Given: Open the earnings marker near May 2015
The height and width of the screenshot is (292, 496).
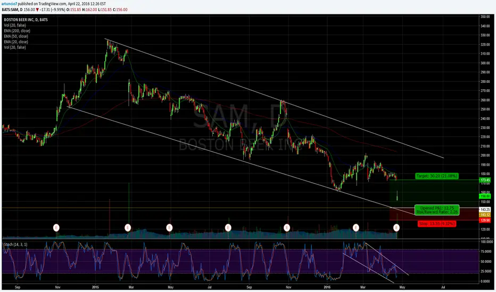Looking at the screenshot, I should click(169, 227).
